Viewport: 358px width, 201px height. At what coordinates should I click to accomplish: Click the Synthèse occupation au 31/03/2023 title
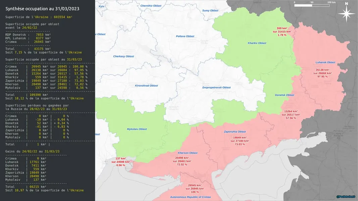42,9
